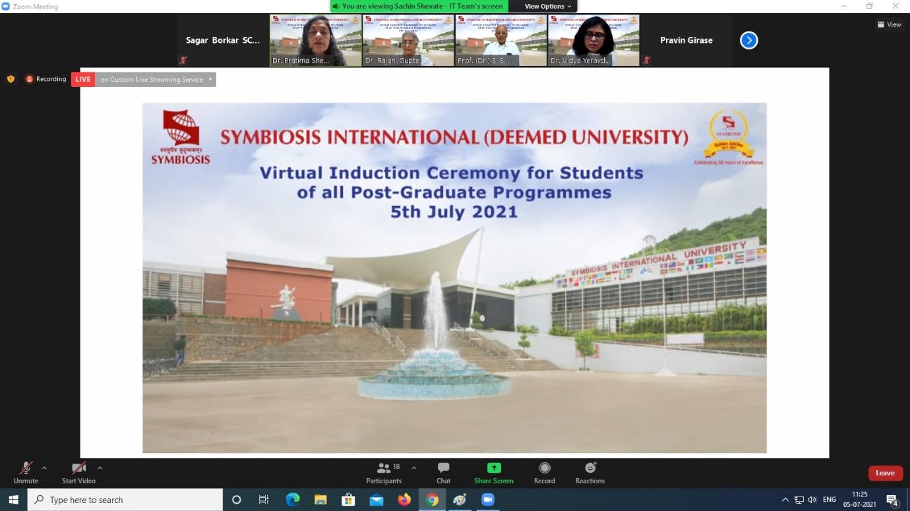Select the Prof. (Dr.) S. B. video thumbnail
Viewport: 910px width, 511px height.
501,40
